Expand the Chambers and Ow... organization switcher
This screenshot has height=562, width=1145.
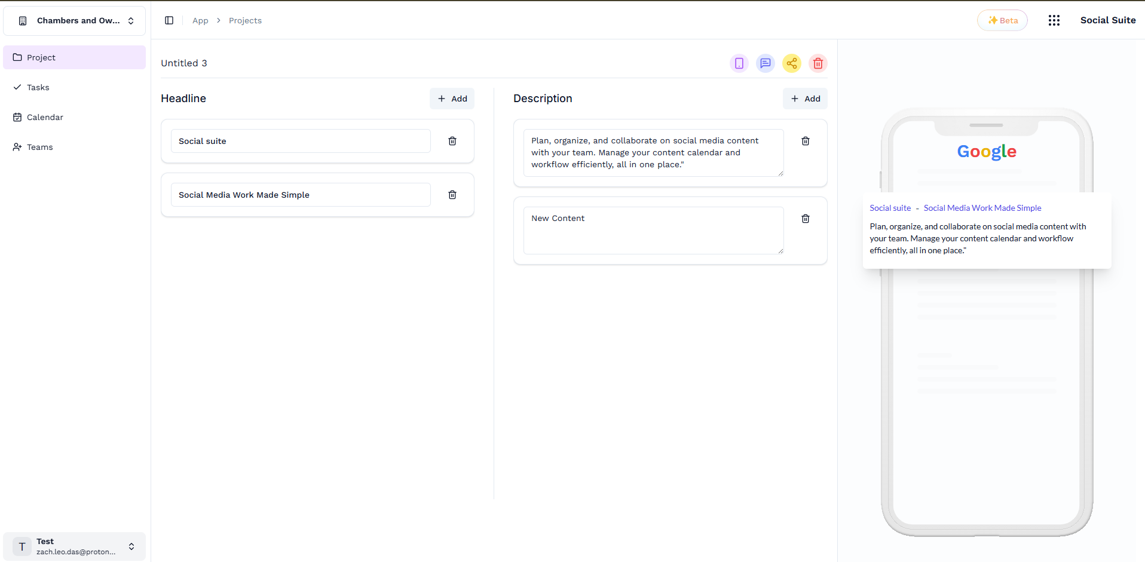(x=75, y=21)
